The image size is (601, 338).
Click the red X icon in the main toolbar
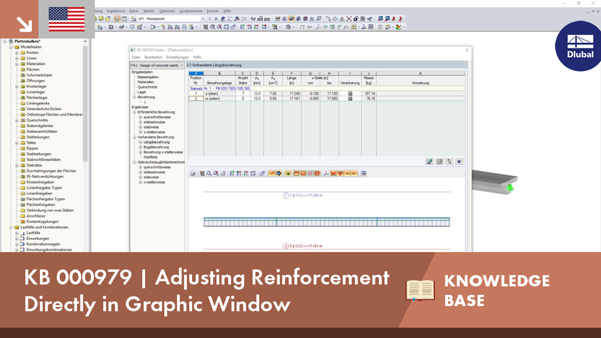tap(349, 19)
